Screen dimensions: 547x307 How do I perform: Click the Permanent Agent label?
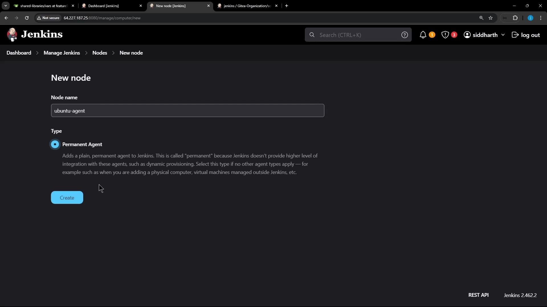[x=82, y=144]
